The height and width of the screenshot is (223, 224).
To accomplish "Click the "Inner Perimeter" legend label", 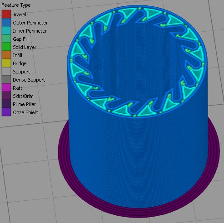I will point(30,31).
